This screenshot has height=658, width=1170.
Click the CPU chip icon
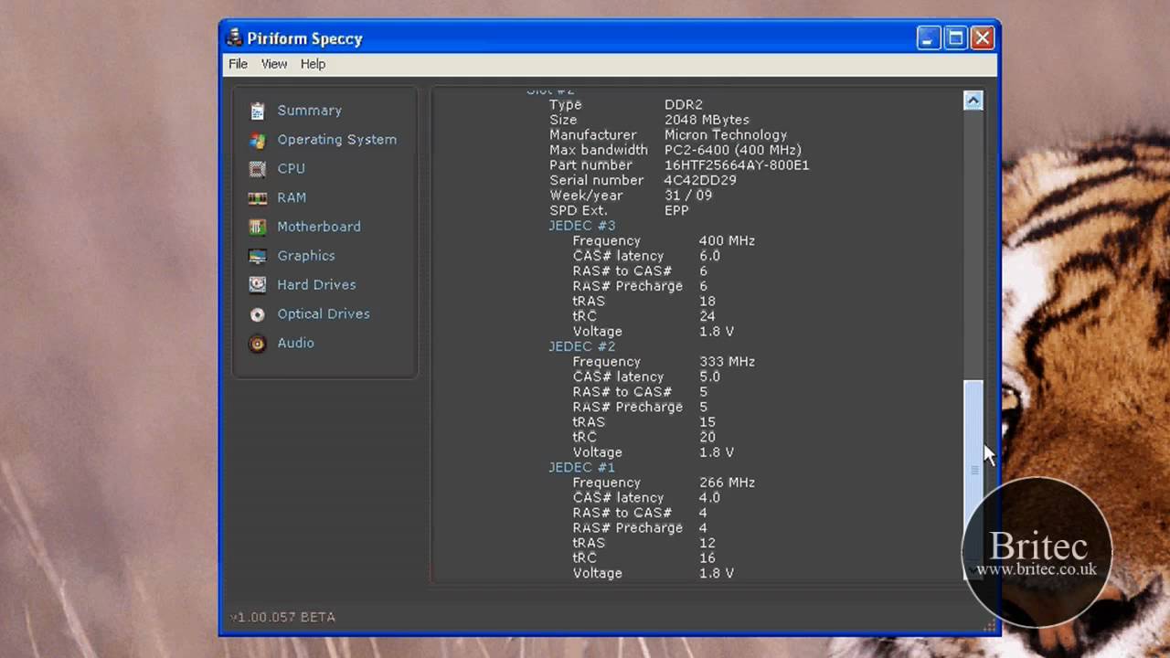point(258,169)
